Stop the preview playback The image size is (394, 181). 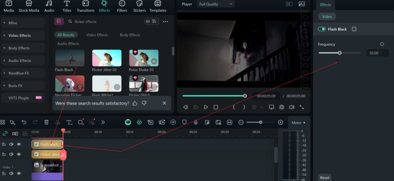[216, 107]
